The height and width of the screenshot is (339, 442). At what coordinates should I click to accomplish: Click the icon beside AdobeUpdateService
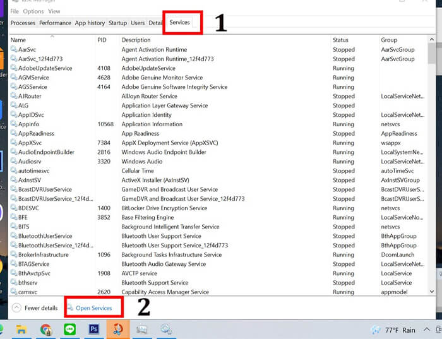(x=13, y=68)
